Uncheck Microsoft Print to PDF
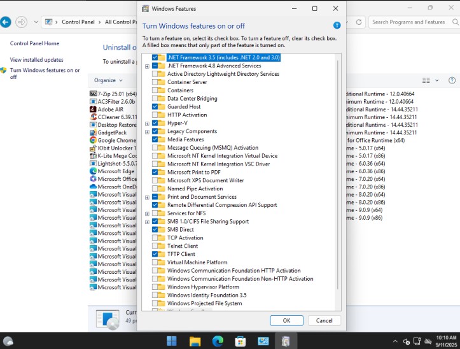Viewport: 460px width, 349px height. (155, 172)
